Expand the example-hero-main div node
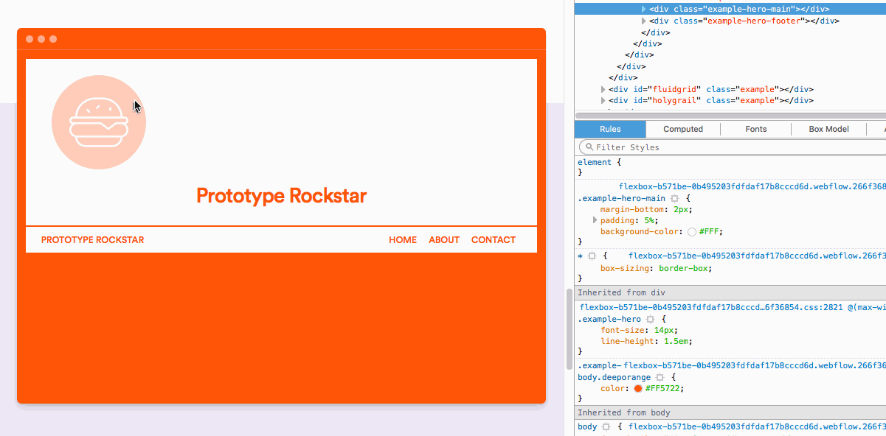886x436 pixels. [644, 10]
